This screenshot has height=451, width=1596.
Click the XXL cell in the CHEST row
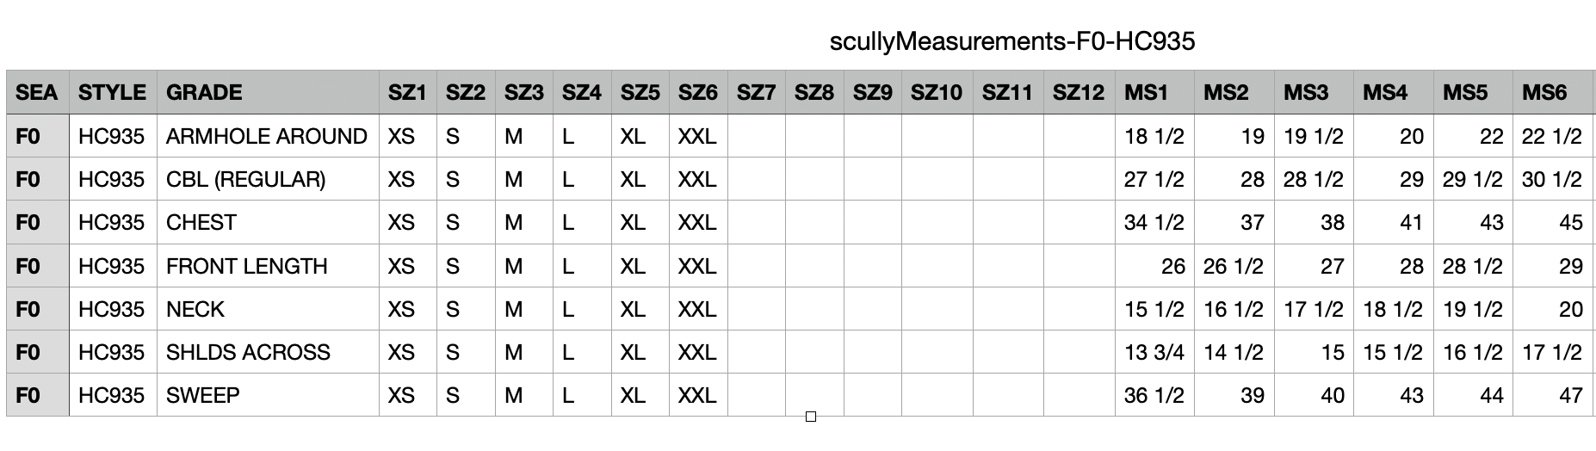pyautogui.click(x=697, y=222)
